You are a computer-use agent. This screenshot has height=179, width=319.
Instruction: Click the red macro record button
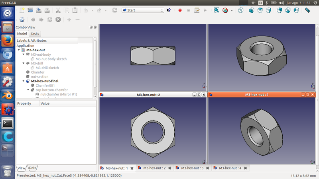tap(180, 10)
